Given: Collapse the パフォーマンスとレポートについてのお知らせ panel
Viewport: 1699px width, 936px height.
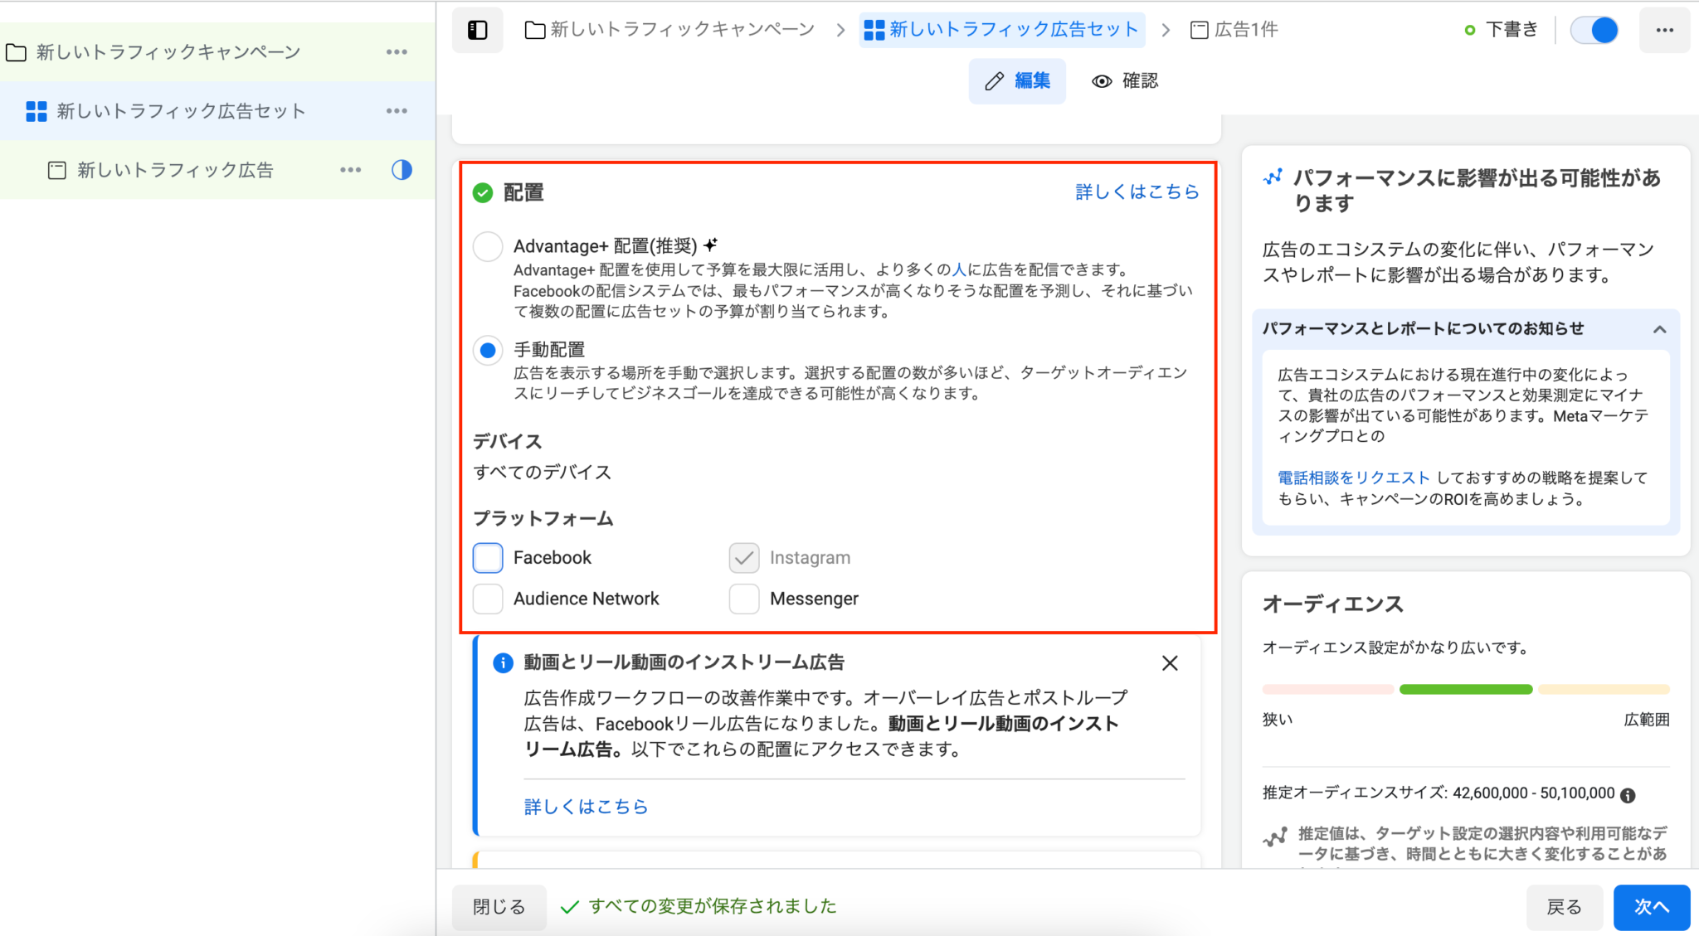Looking at the screenshot, I should coord(1658,328).
